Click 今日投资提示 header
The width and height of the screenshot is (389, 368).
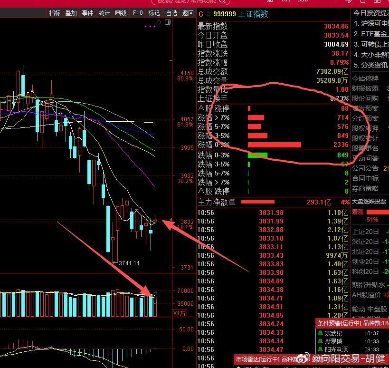[371, 13]
